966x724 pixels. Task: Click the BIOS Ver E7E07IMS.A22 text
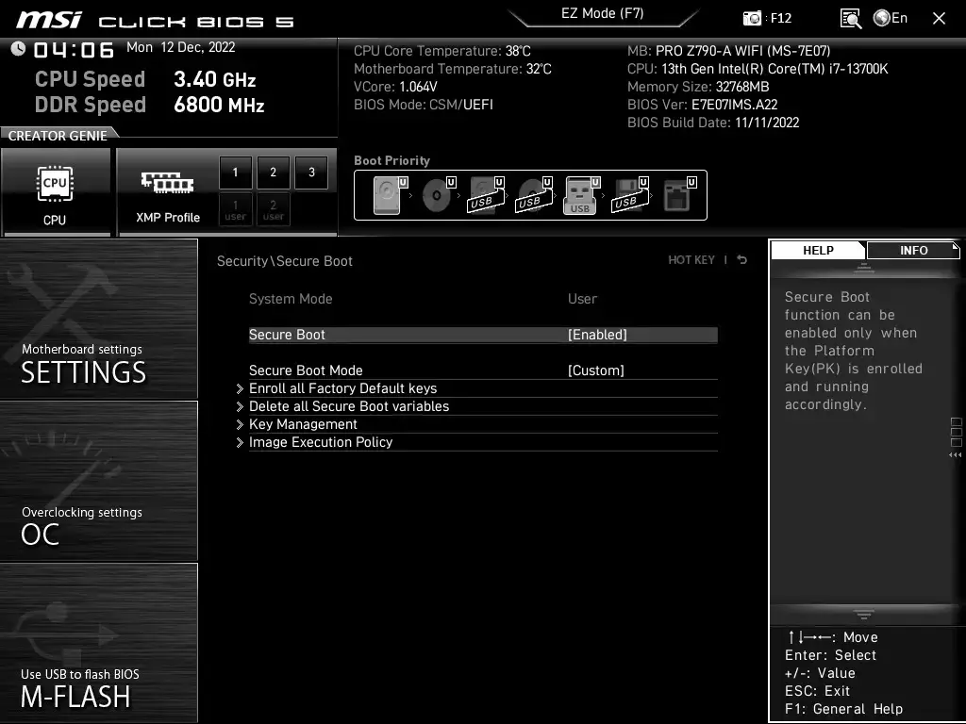[x=702, y=105]
